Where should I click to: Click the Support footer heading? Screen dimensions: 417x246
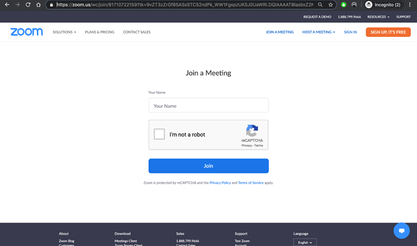click(x=241, y=233)
